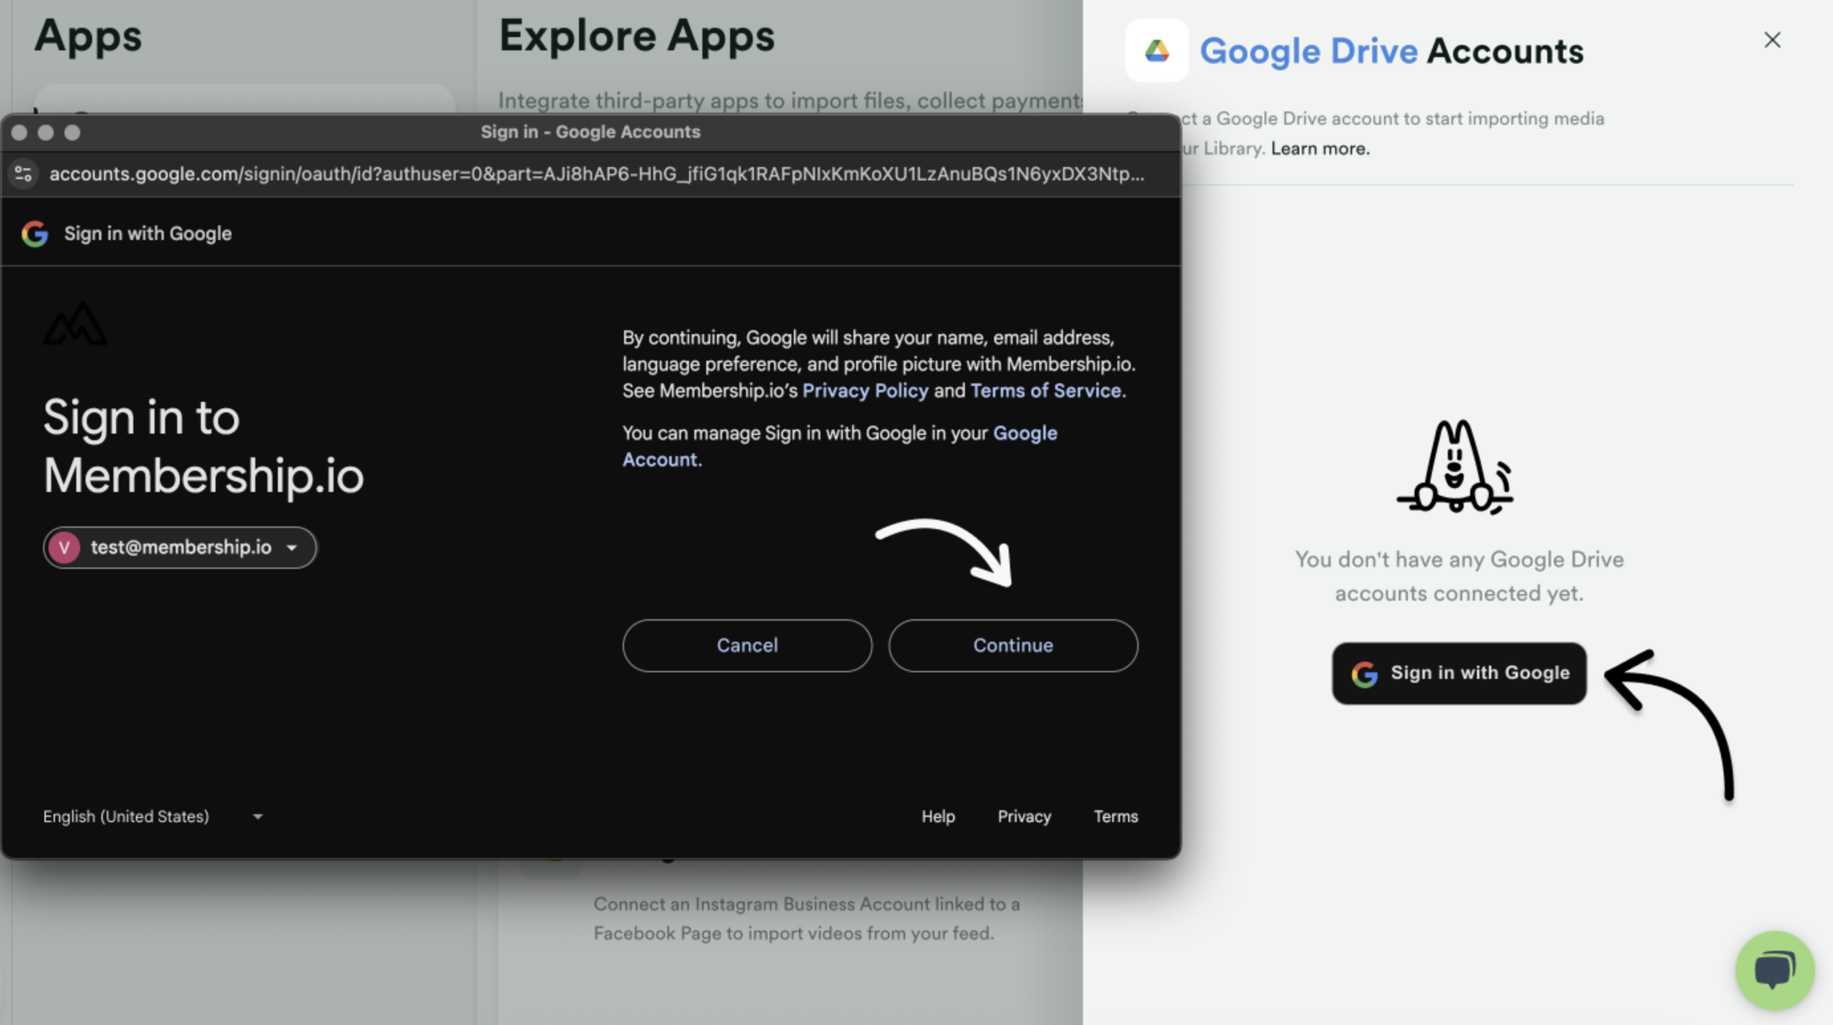Click the Google G logo in sign-in header
This screenshot has height=1025, width=1833.
35,233
